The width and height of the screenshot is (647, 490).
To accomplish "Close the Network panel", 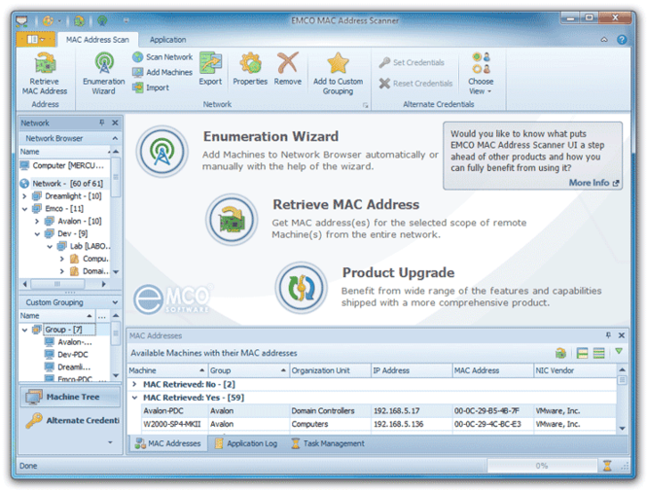I will 115,122.
